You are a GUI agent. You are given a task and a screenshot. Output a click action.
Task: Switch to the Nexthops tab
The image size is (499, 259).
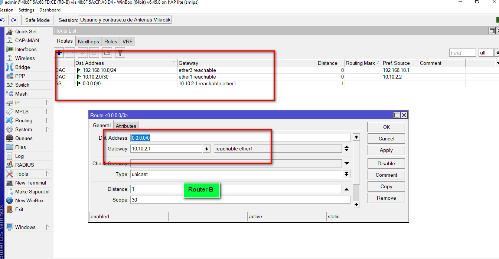tap(88, 41)
